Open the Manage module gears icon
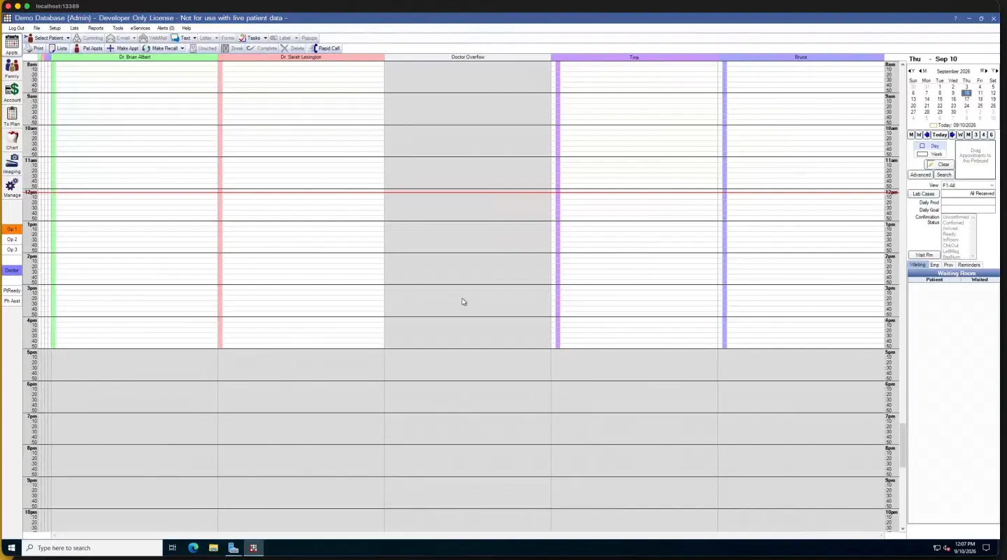 pos(12,187)
